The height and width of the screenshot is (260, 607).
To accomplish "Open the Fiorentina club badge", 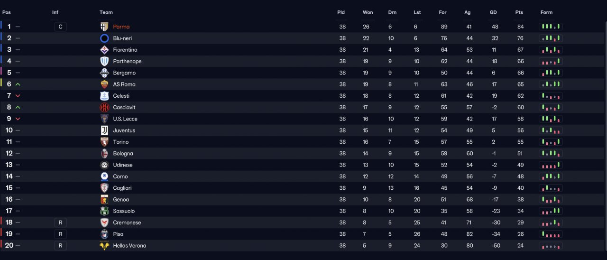I will tap(104, 50).
